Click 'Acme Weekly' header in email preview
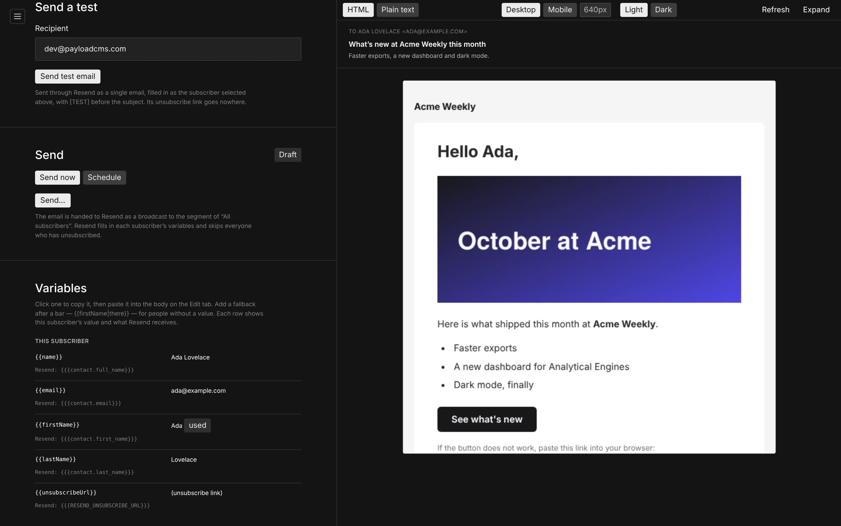Image resolution: width=841 pixels, height=526 pixels. tap(445, 106)
